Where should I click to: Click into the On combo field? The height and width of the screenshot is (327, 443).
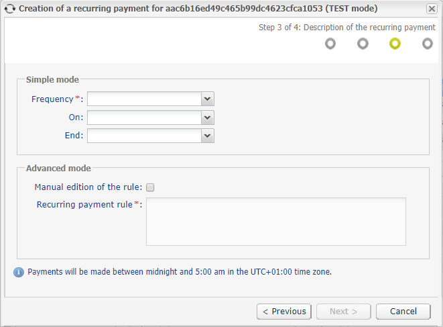144,118
